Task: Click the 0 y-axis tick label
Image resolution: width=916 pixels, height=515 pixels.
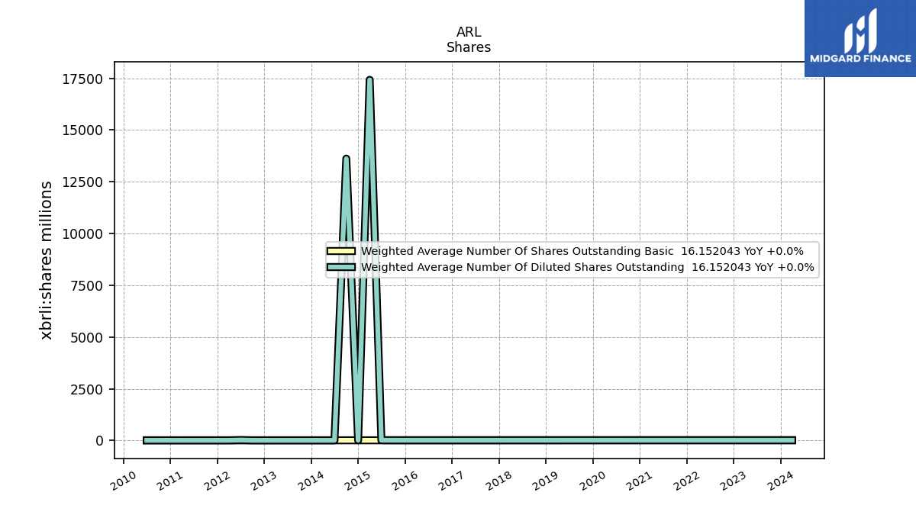Action: pyautogui.click(x=100, y=441)
